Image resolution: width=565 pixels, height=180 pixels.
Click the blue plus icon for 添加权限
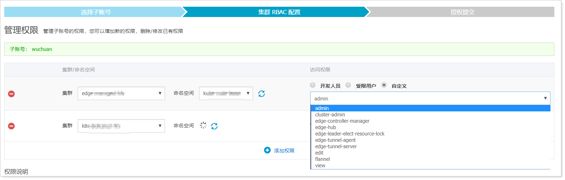click(x=267, y=150)
